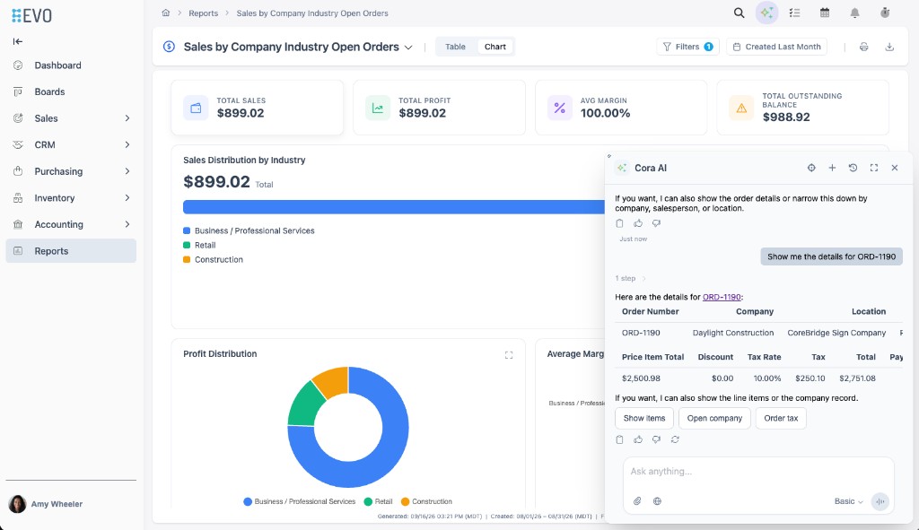Toggle Retail legend below donut chart
919x530 pixels.
click(378, 501)
